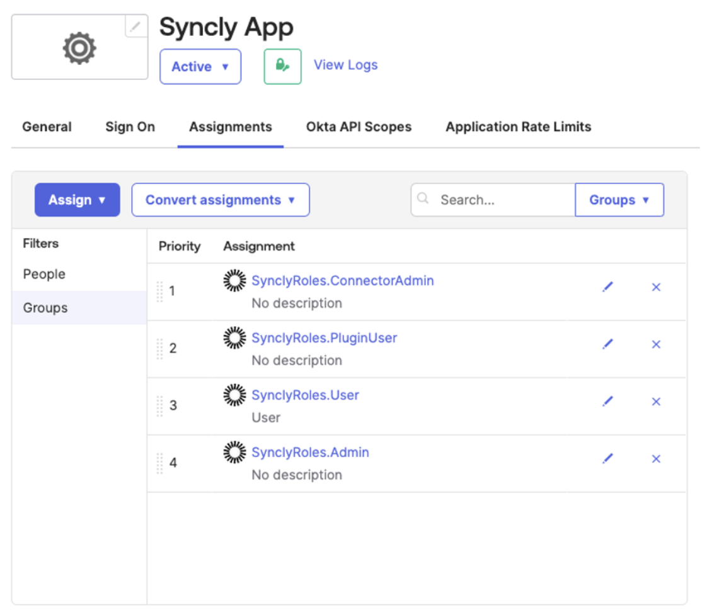The width and height of the screenshot is (702, 612).
Task: Open the SynclyRoles.ConnectorAdmin group link
Action: tap(343, 281)
